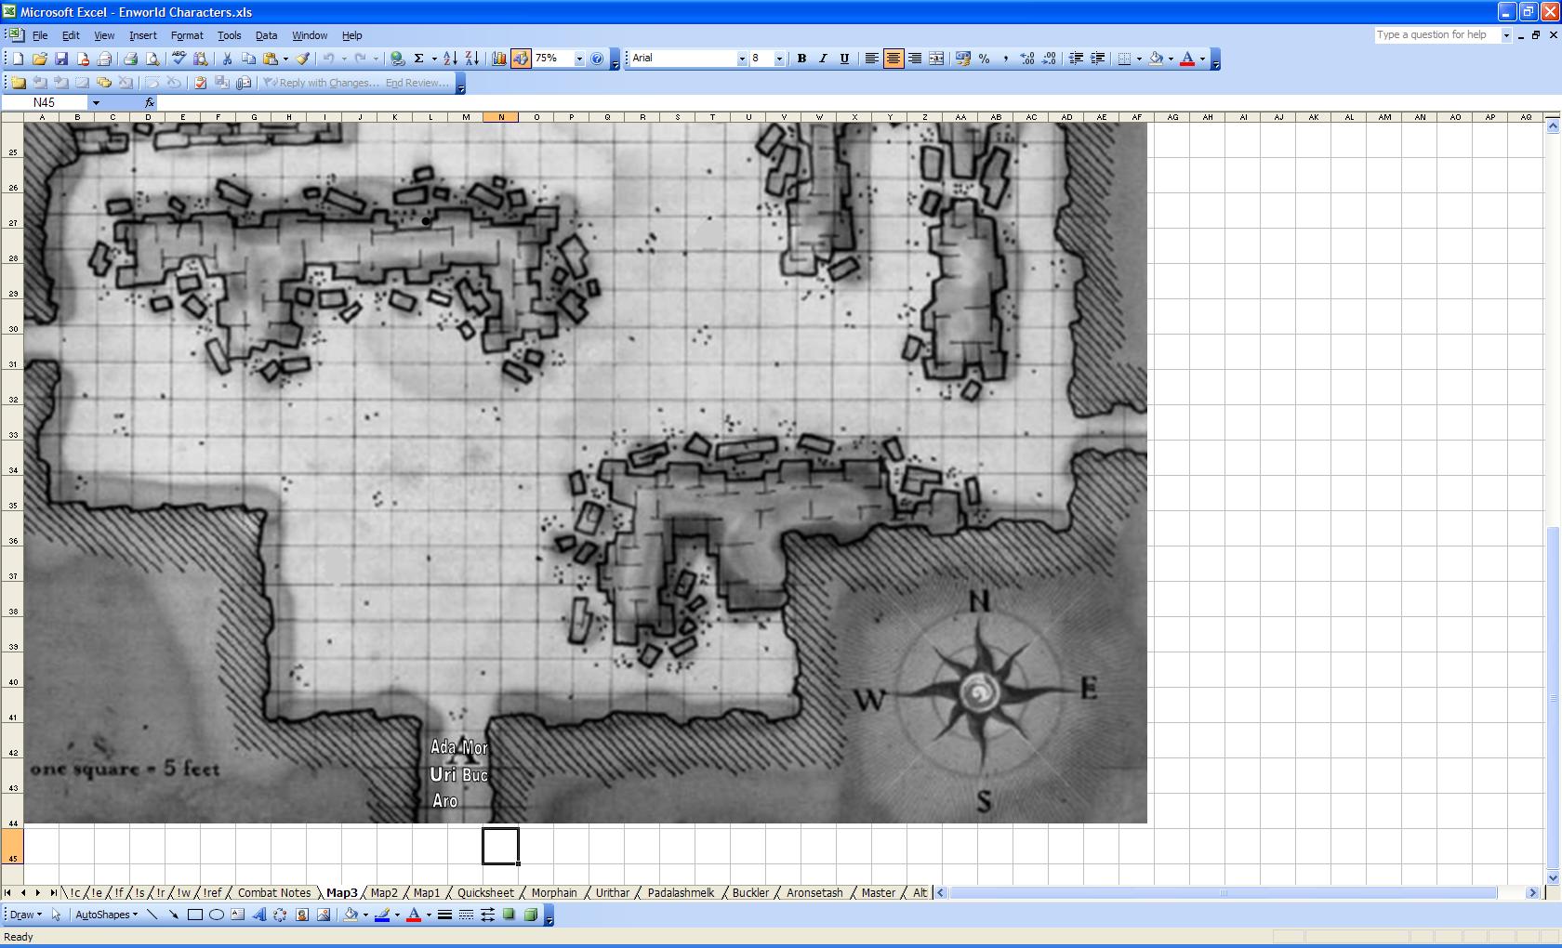Print the worksheet with the printer icon
The image size is (1562, 948).
[x=131, y=59]
